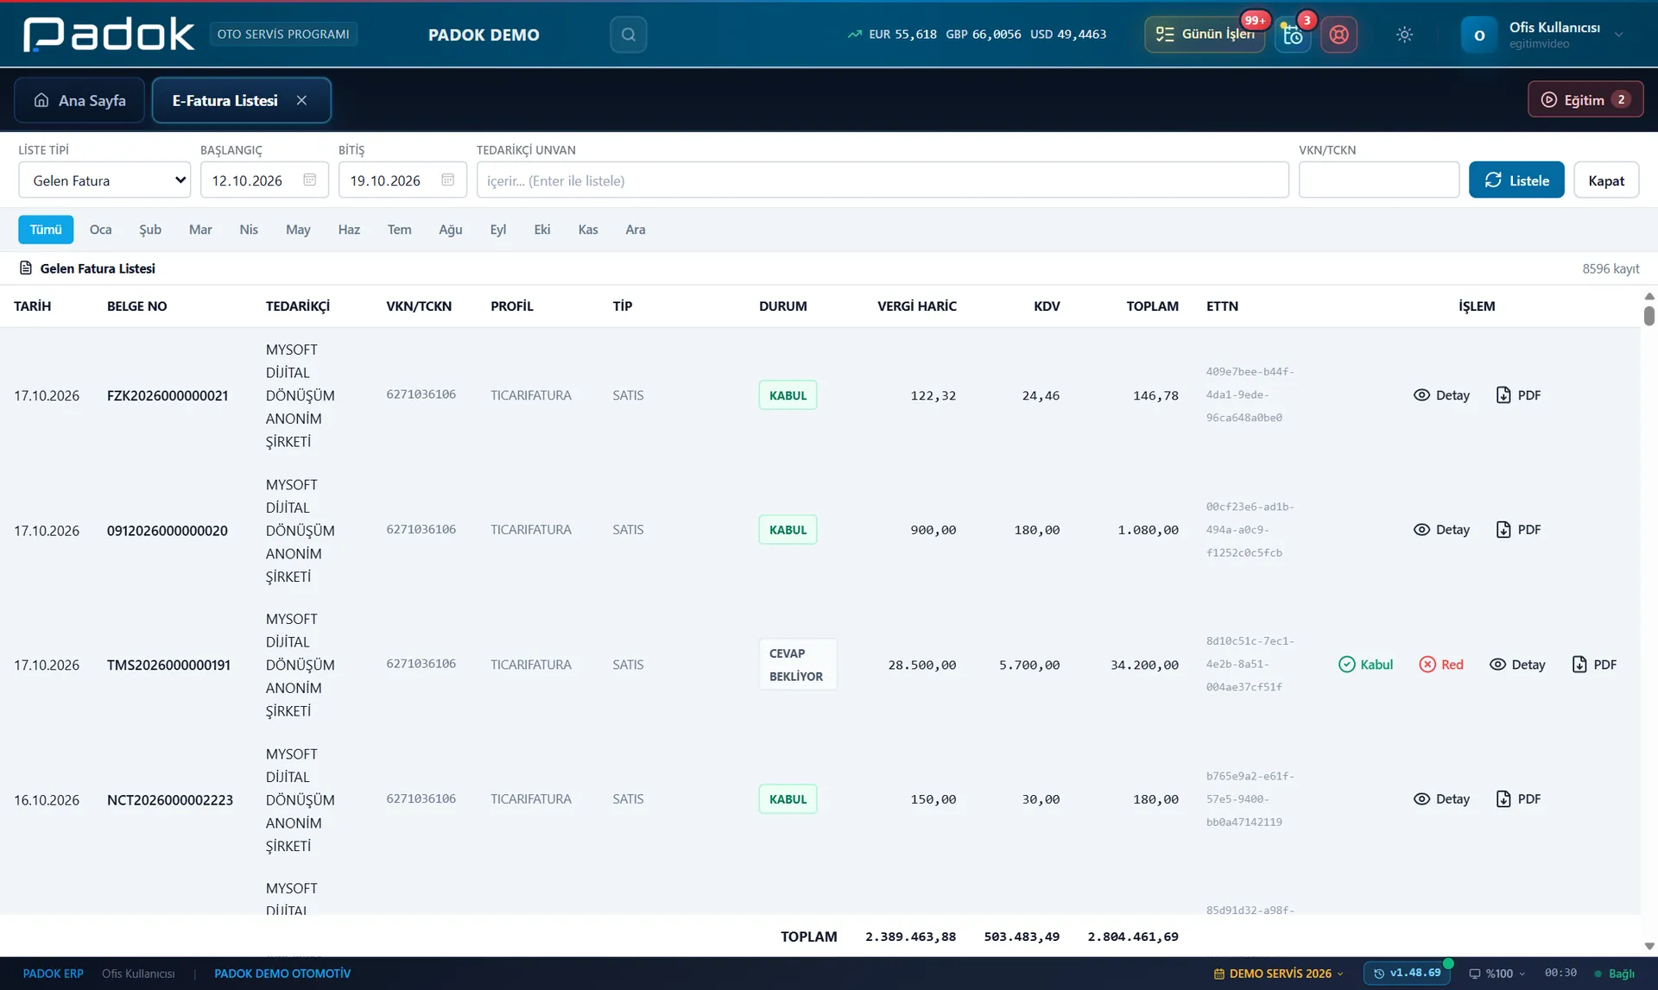Viewport: 1658px width, 990px height.
Task: View Detay for invoice NCT2026000002223
Action: click(x=1441, y=799)
